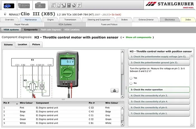Viewport: 196px width, 129px height.
Task: Click the Stahlgruber logo
Action: point(170,5)
